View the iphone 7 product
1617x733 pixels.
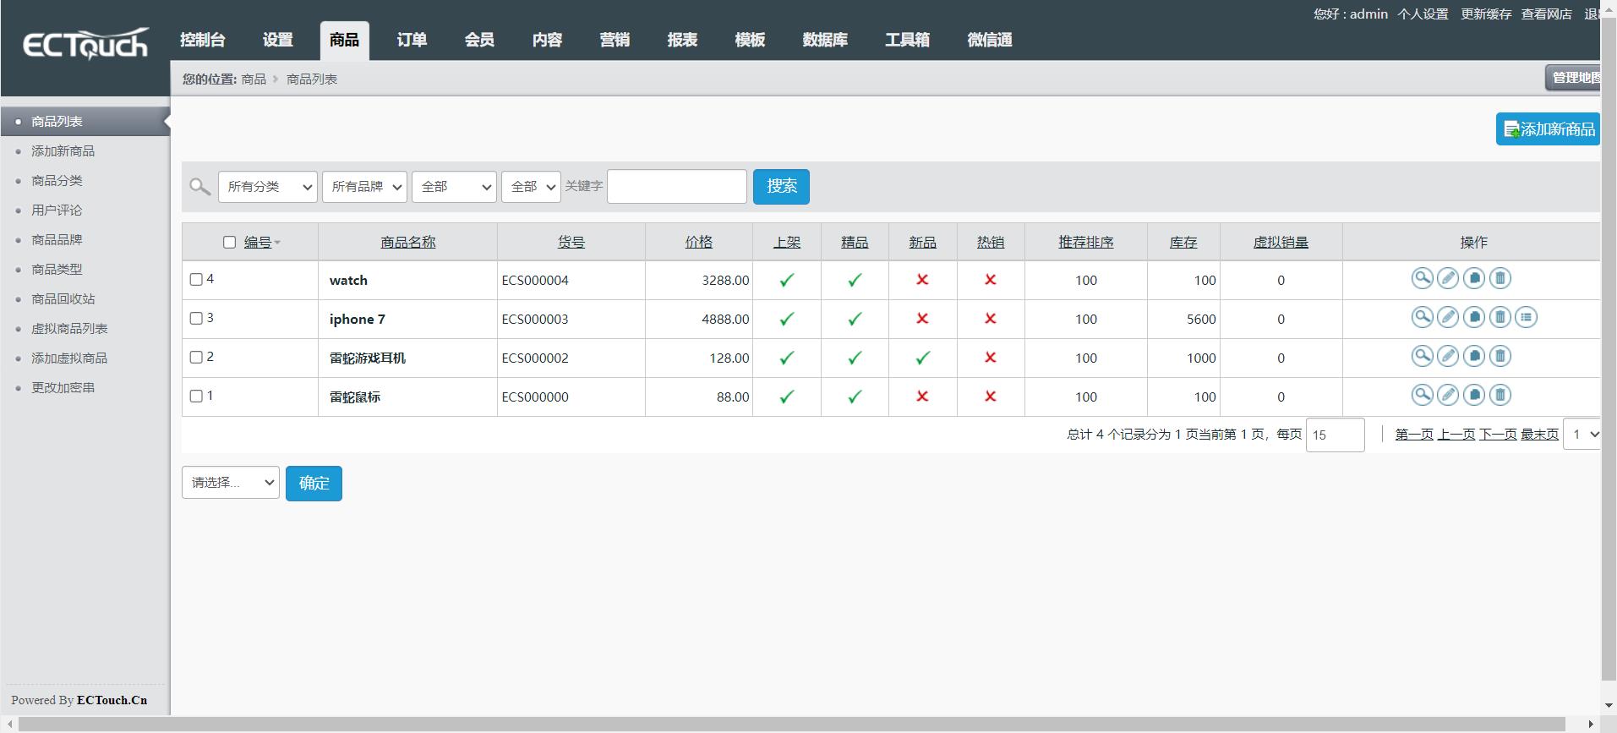click(1423, 317)
